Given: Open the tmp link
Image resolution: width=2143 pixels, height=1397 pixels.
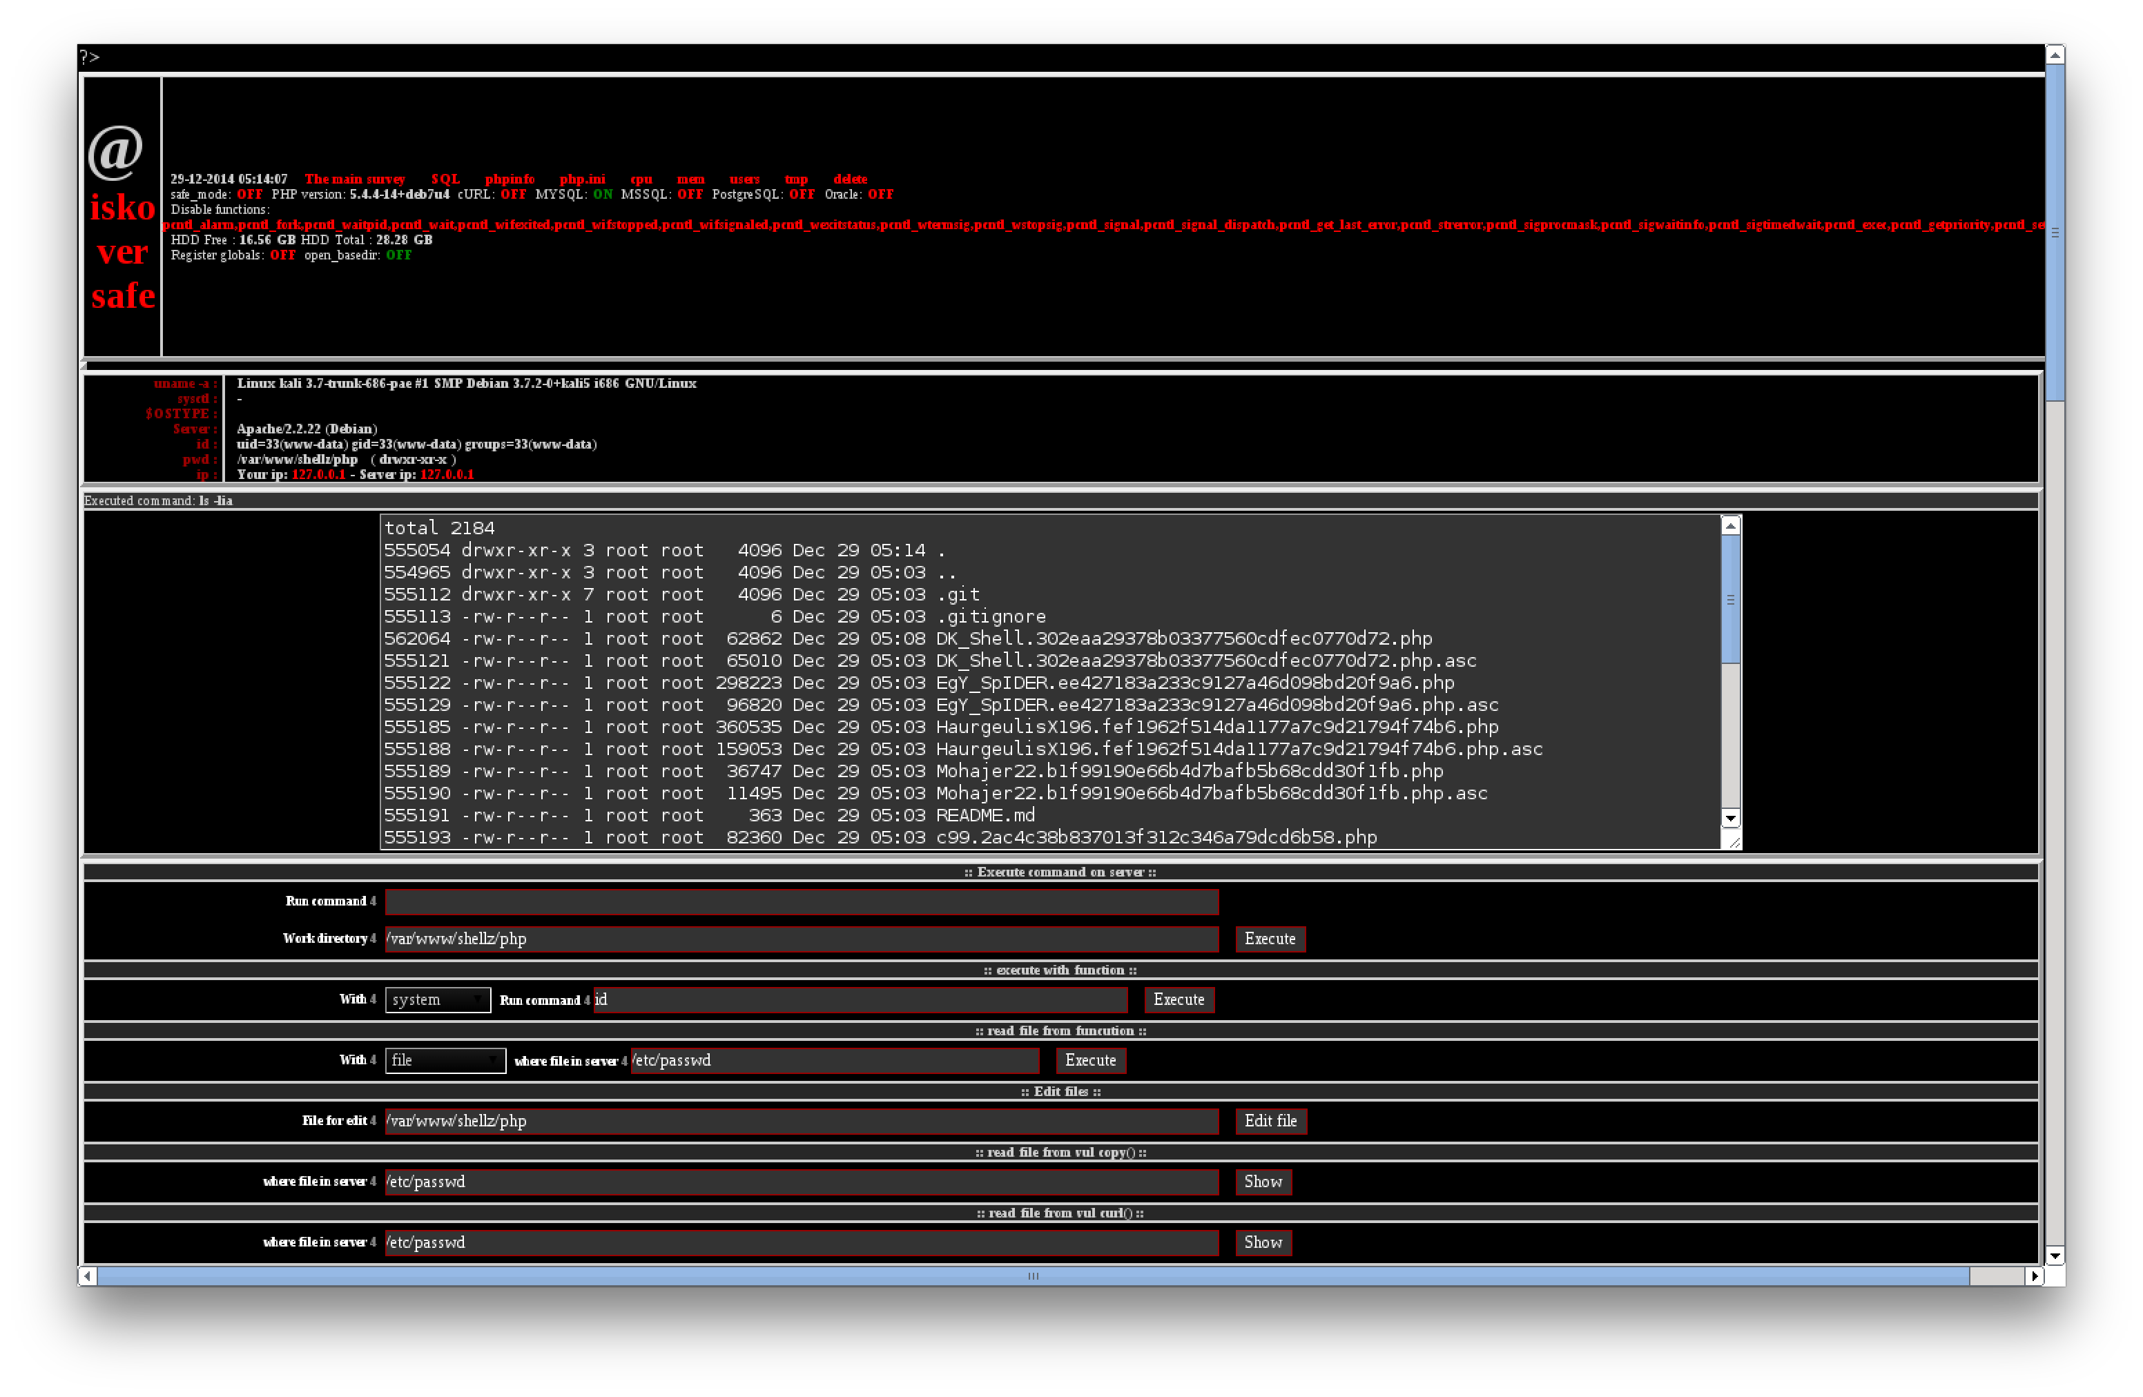Looking at the screenshot, I should (x=796, y=179).
